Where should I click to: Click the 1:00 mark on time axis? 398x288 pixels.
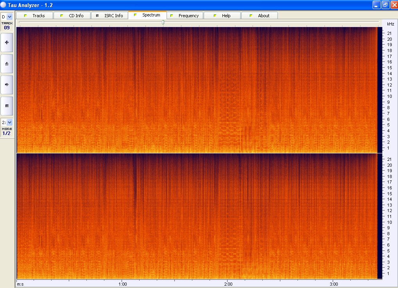pos(122,284)
